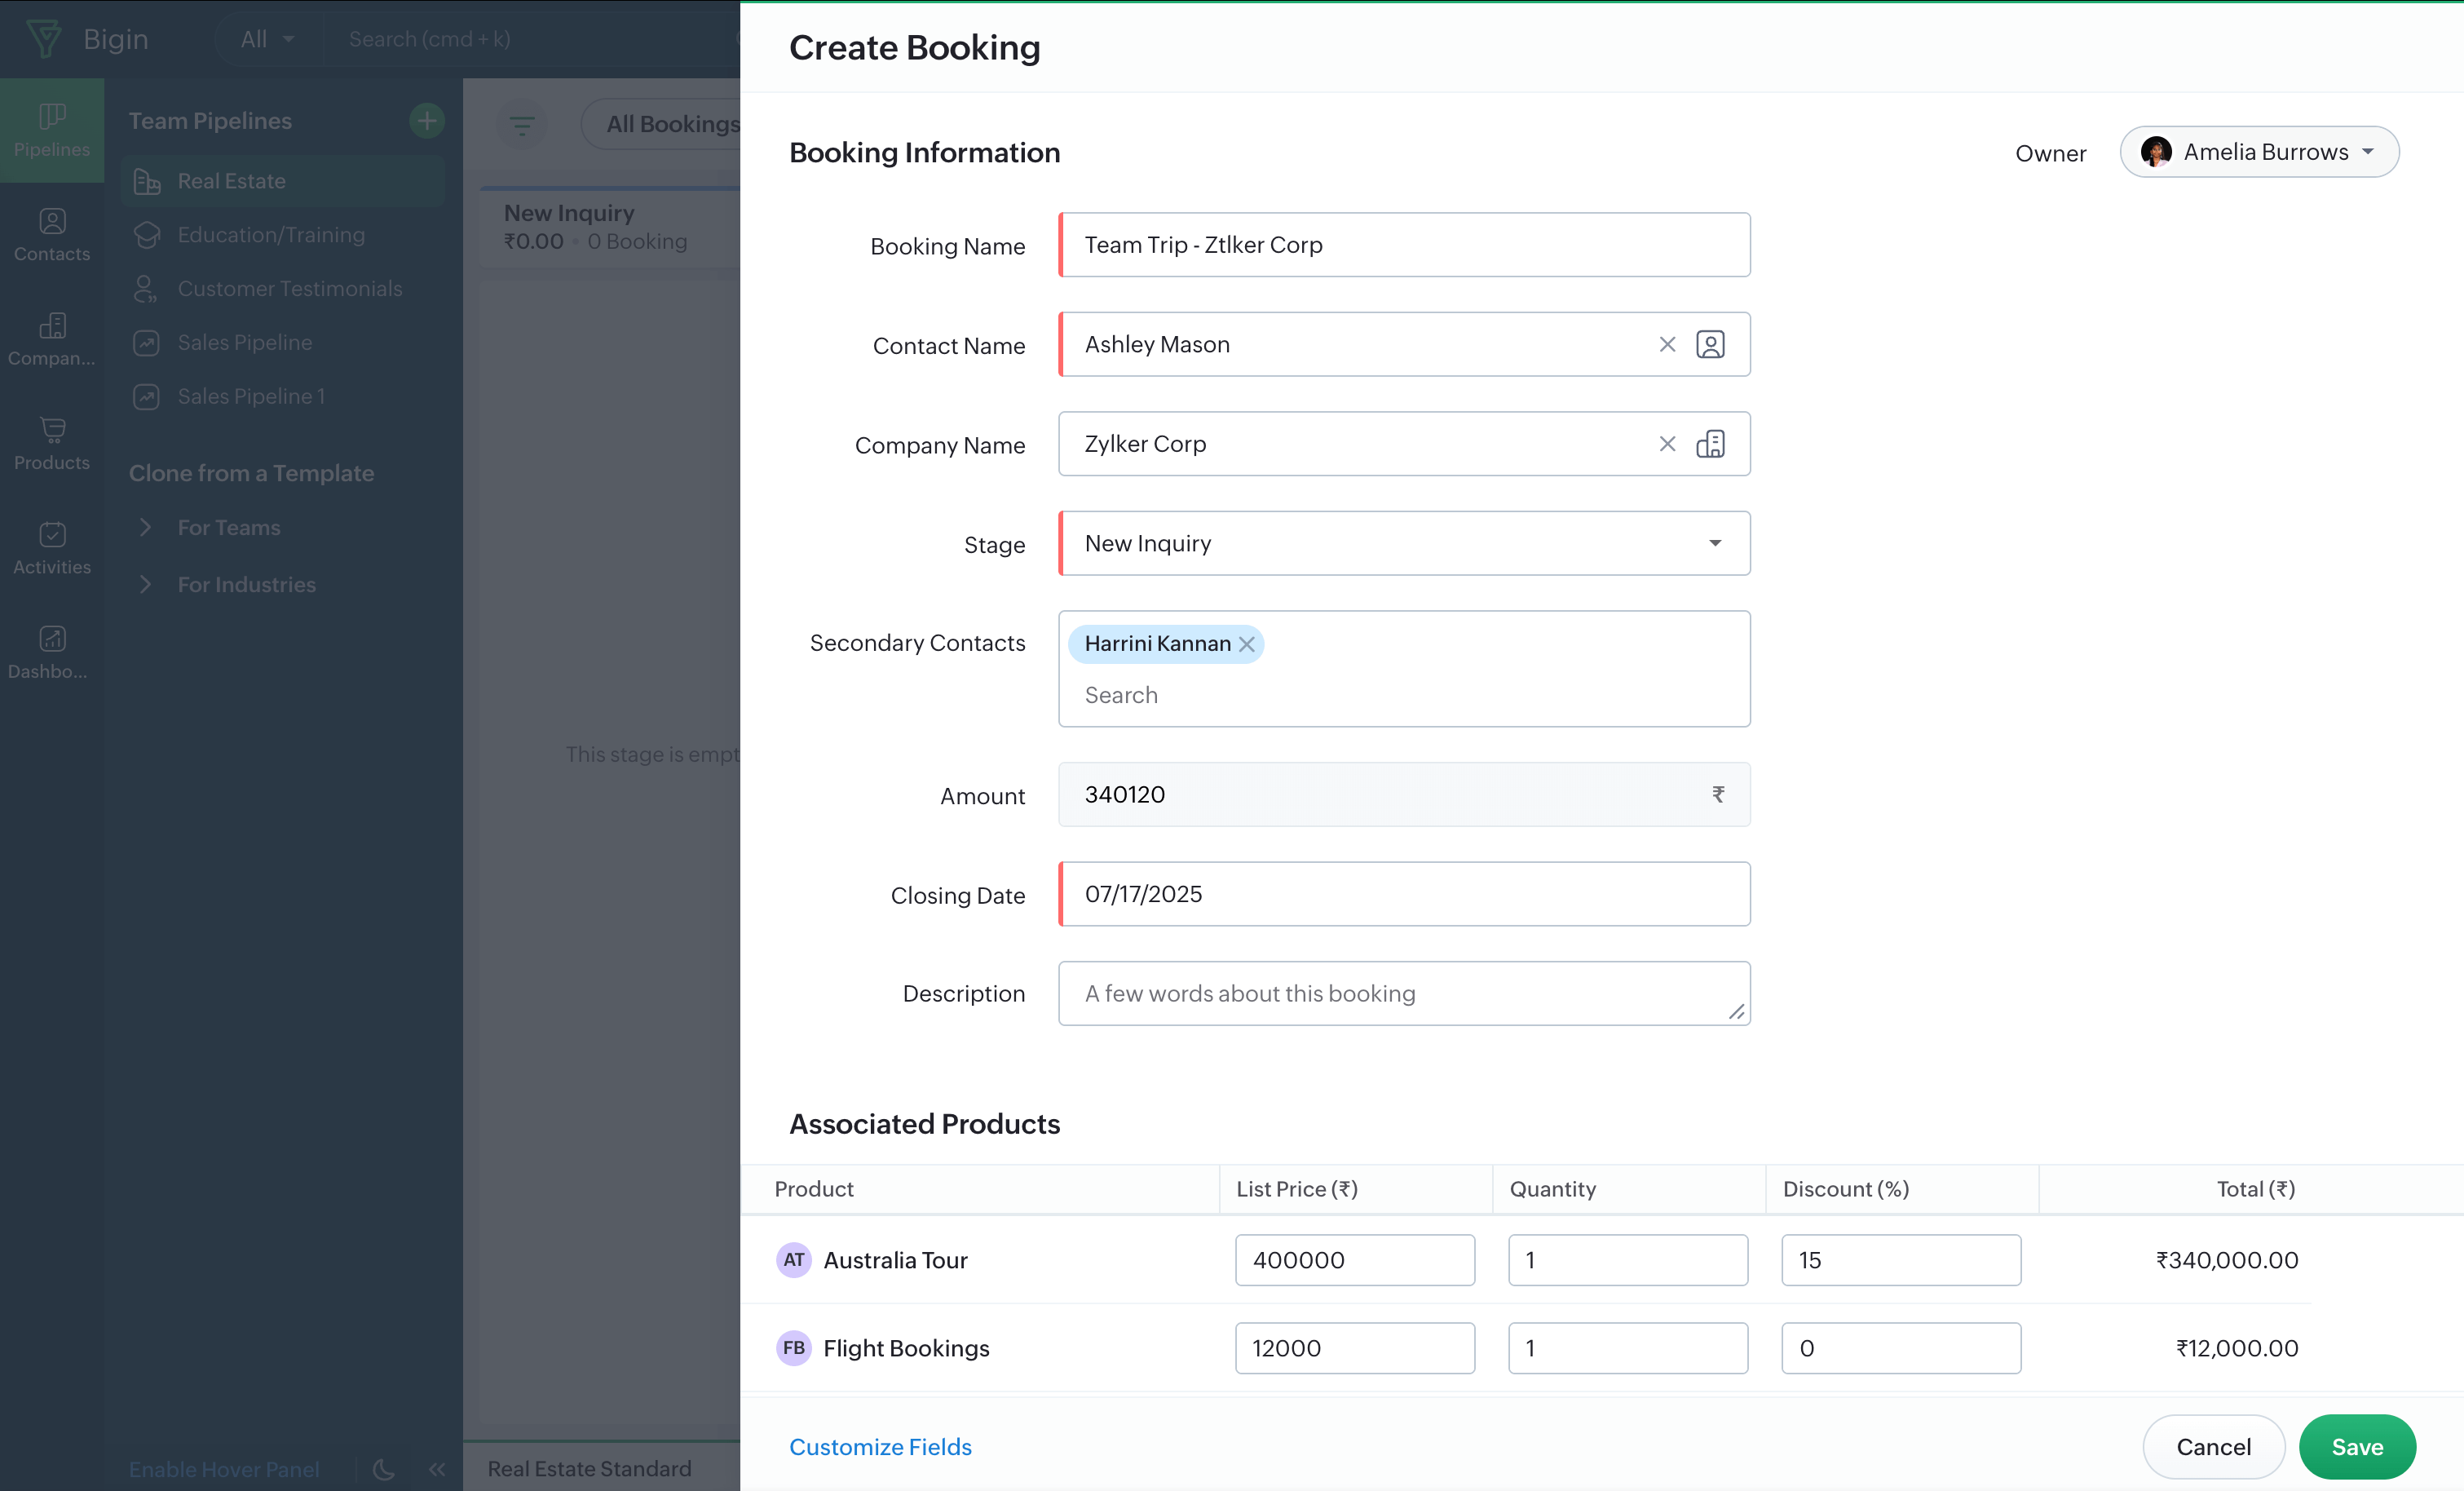
Task: Click the Description resize handle
Action: pyautogui.click(x=1737, y=1013)
